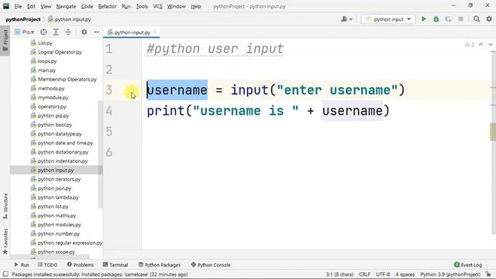The width and height of the screenshot is (496, 279).
Task: Click the UTF-8 encoding selector
Action: pyautogui.click(x=383, y=274)
